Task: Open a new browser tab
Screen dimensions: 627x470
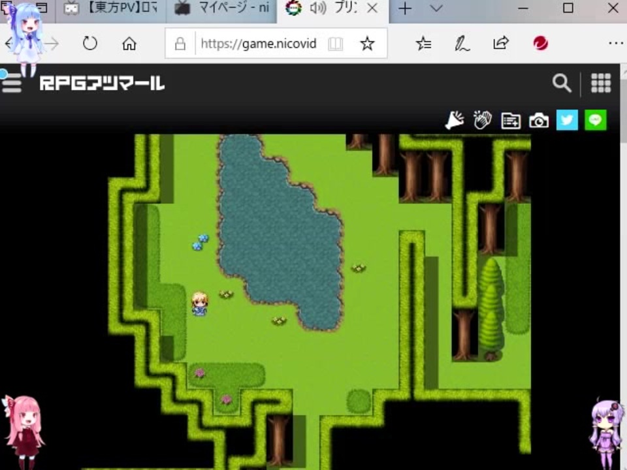Action: click(405, 8)
